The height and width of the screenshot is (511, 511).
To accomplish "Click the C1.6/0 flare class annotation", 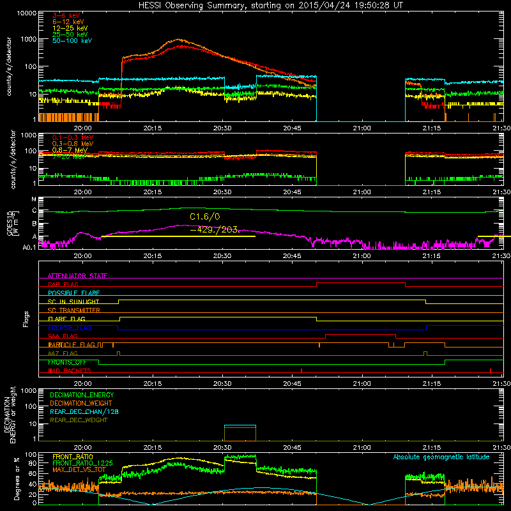I will pyautogui.click(x=205, y=217).
